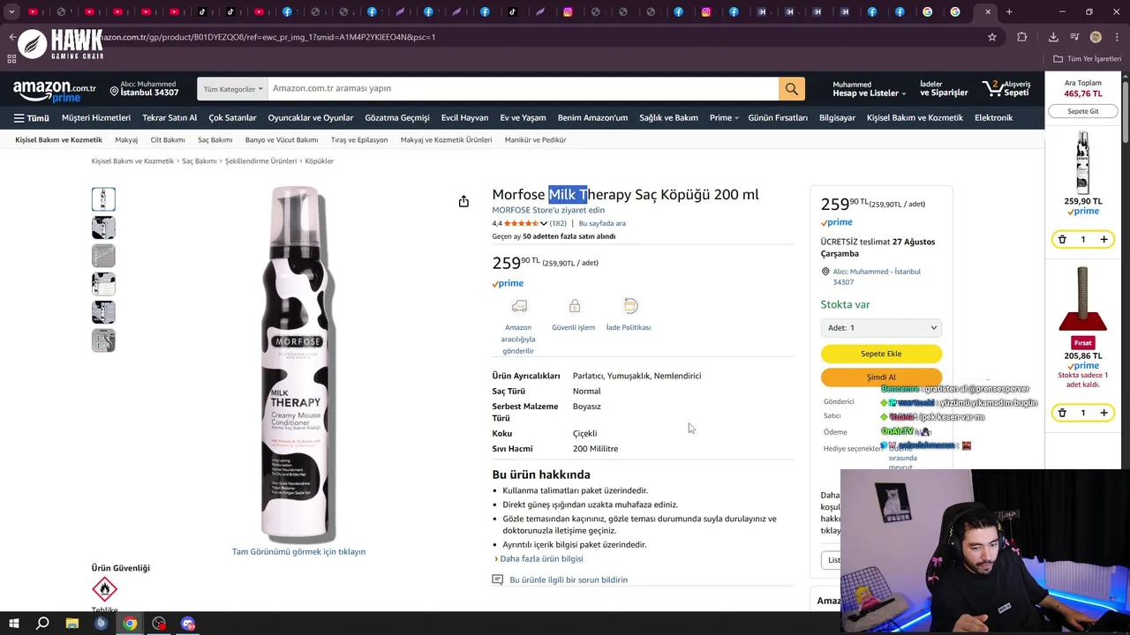The image size is (1130, 635).
Task: Open Windows taskbar search
Action: 42,624
